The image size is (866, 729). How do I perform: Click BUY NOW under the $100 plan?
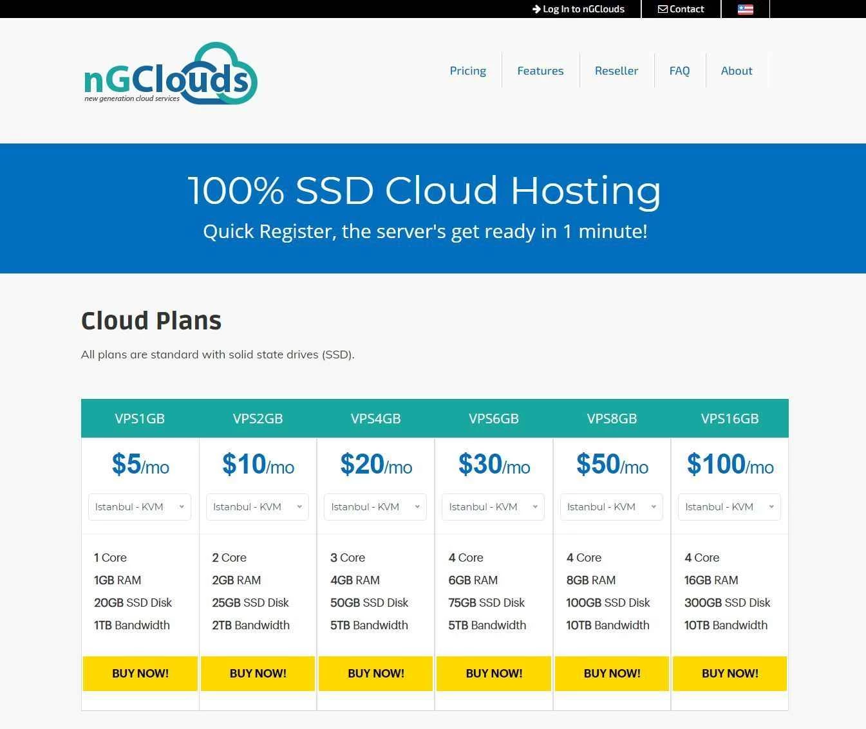click(730, 673)
